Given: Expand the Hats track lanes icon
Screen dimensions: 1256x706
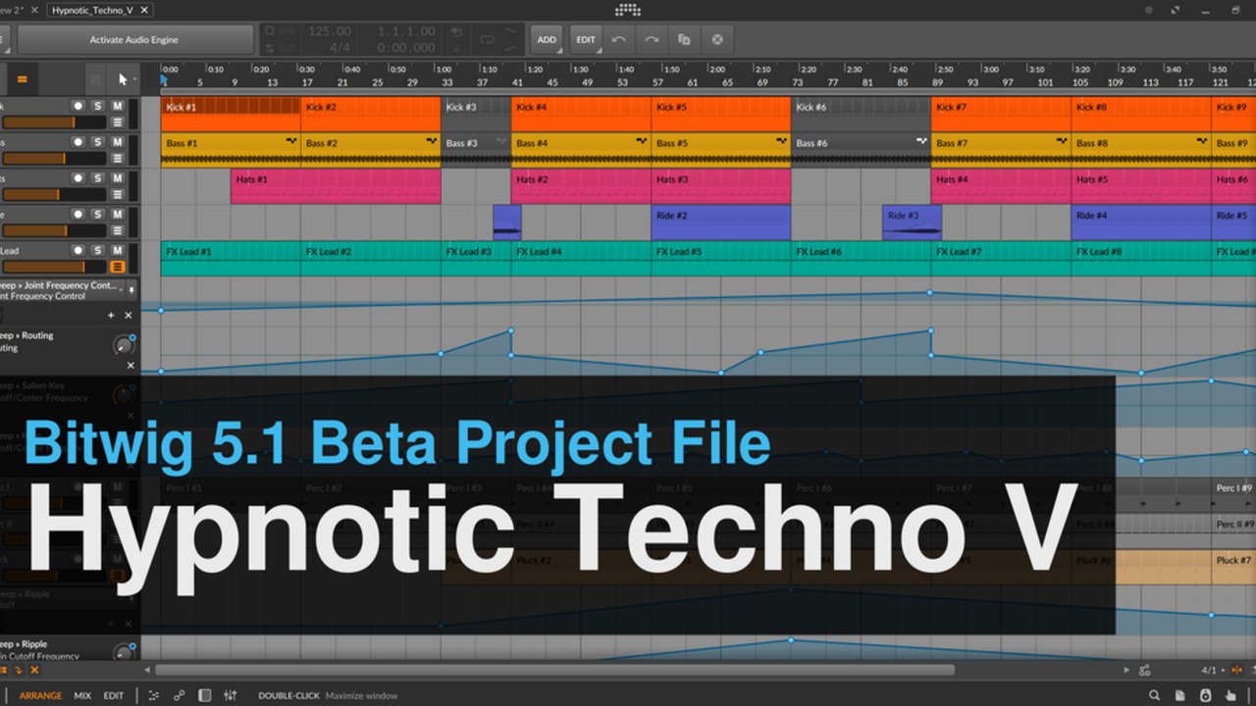Looking at the screenshot, I should [118, 194].
